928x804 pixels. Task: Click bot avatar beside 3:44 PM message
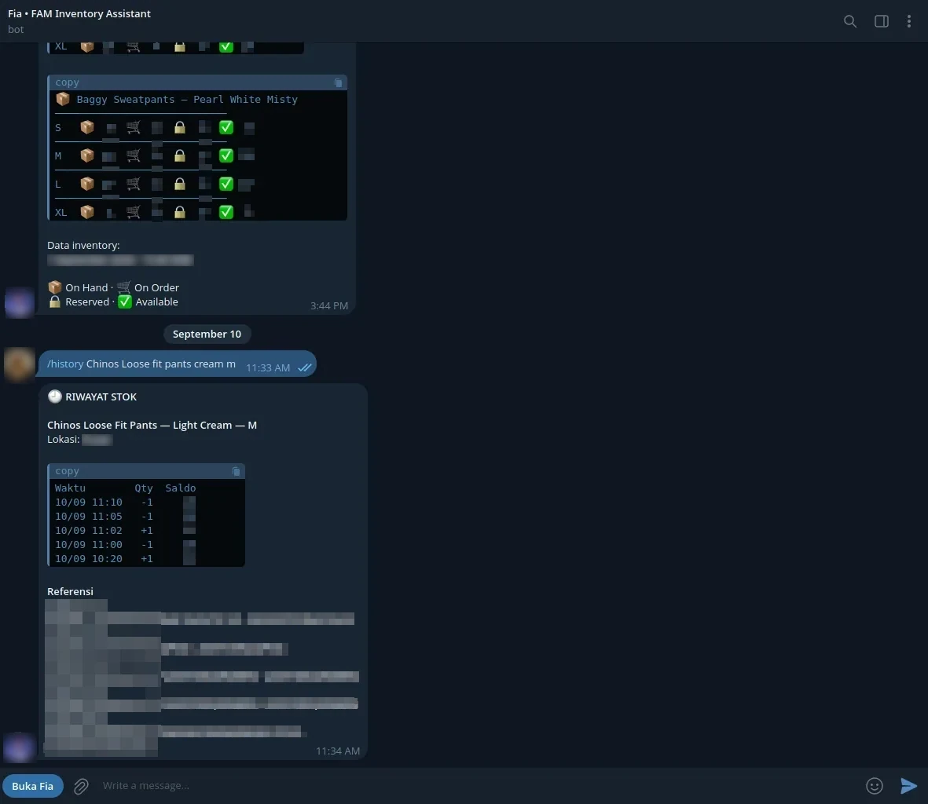(x=19, y=302)
